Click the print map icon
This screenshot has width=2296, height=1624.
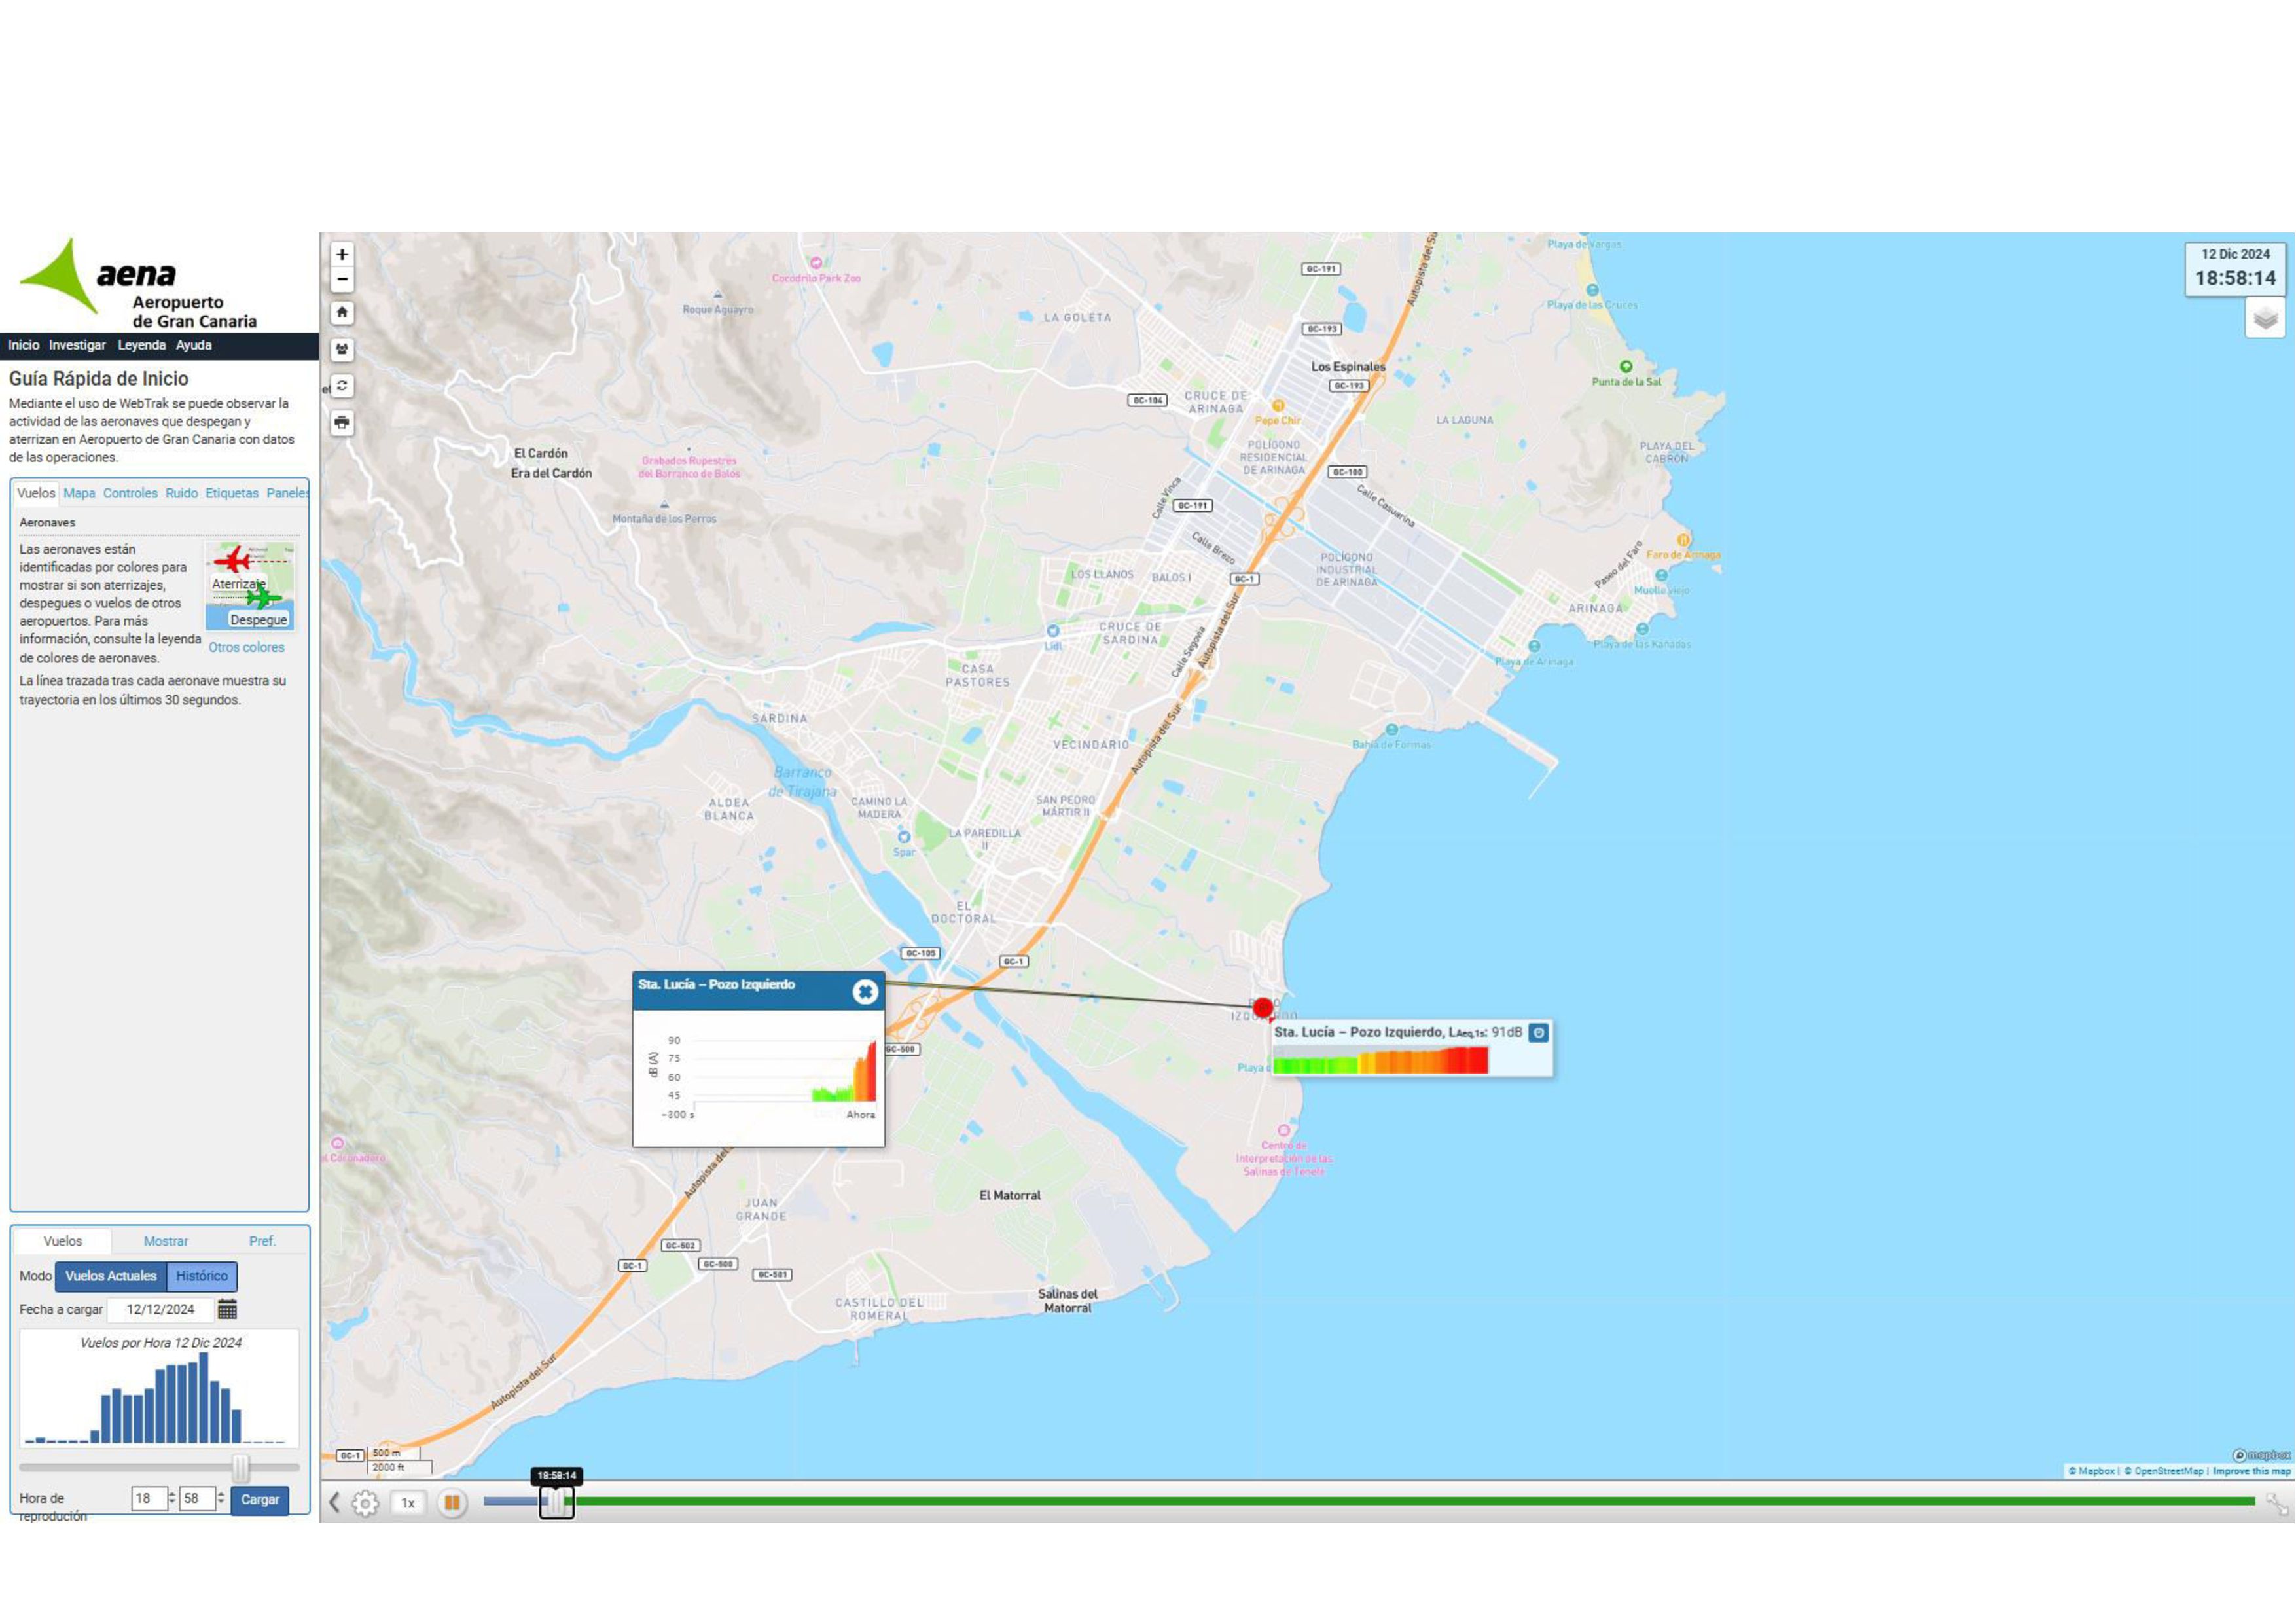tap(342, 423)
